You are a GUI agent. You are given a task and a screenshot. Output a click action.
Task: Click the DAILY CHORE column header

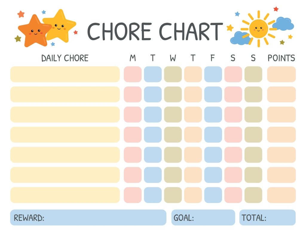click(x=65, y=58)
